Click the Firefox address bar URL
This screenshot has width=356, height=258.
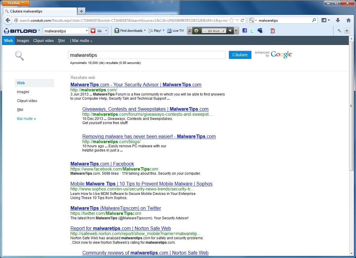(123, 20)
